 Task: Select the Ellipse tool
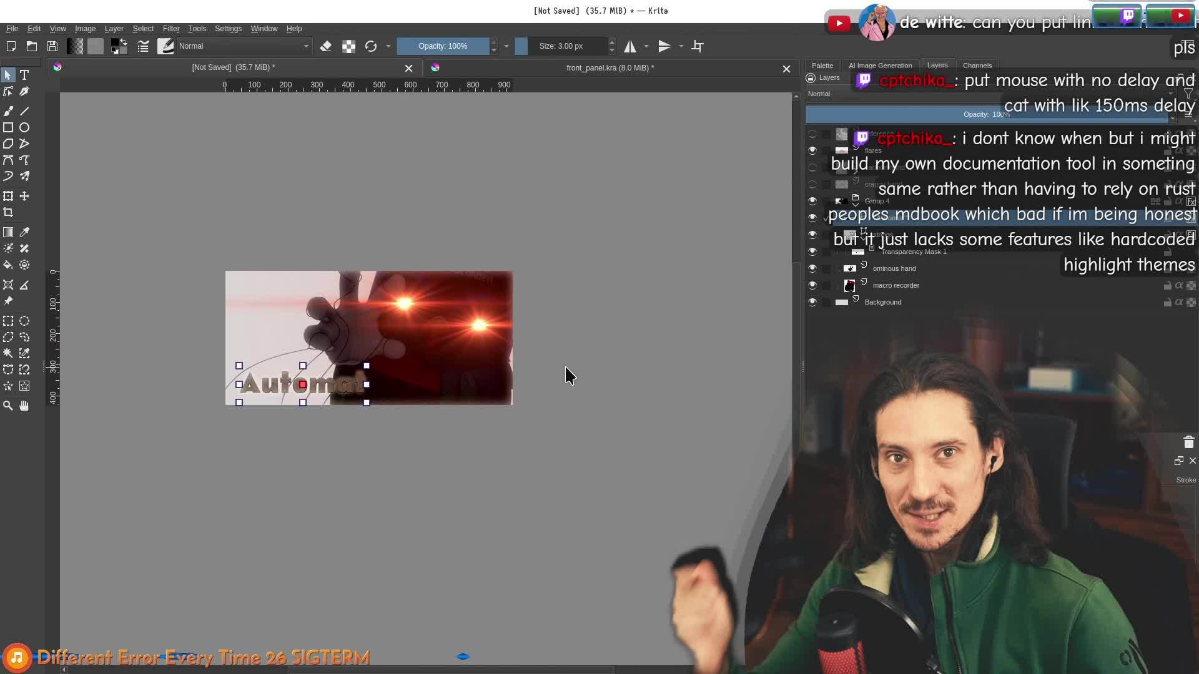point(24,127)
